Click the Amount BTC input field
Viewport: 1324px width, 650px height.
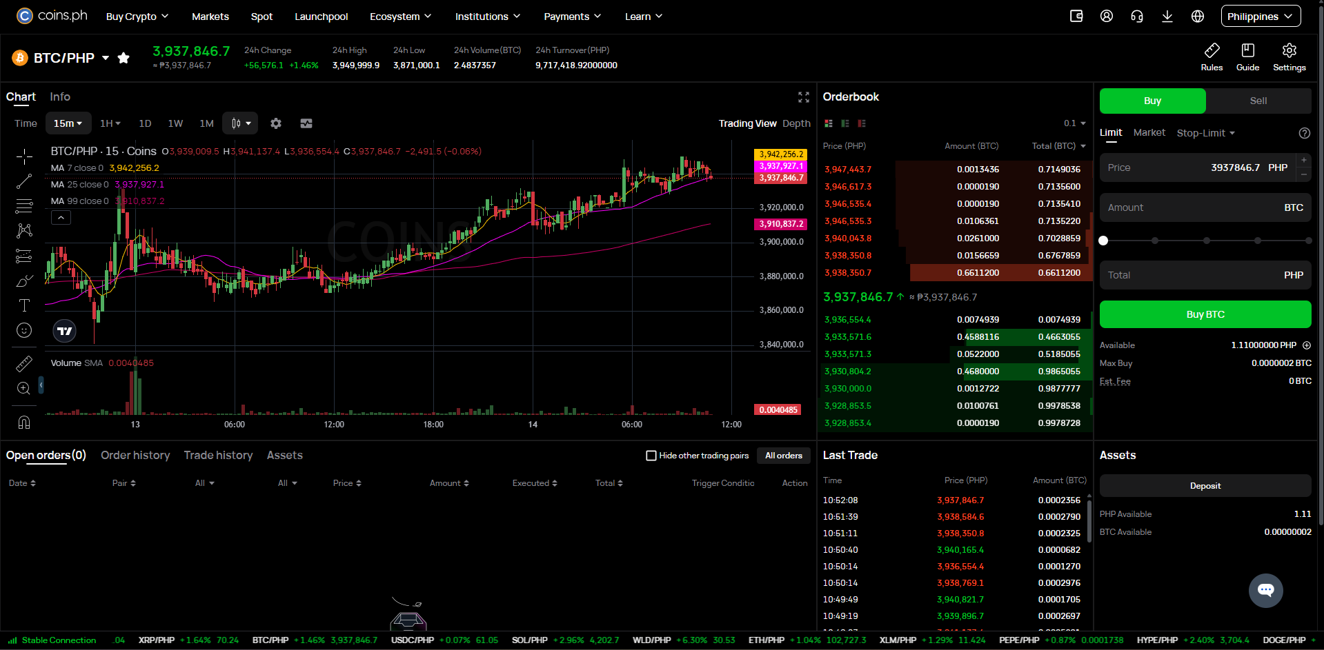tap(1205, 207)
